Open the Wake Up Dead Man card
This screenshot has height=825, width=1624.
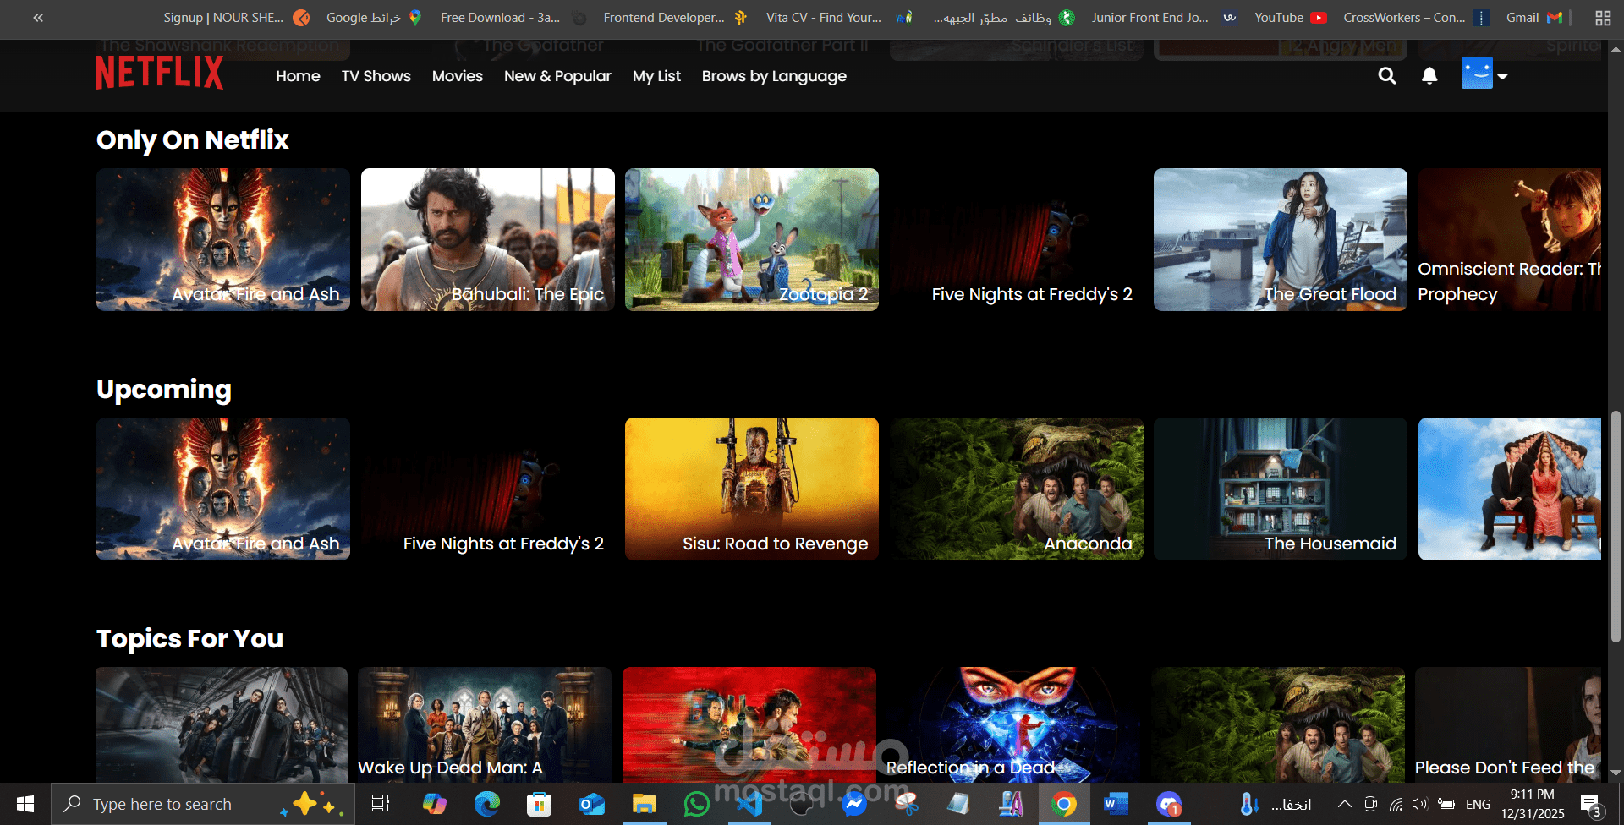coord(485,724)
